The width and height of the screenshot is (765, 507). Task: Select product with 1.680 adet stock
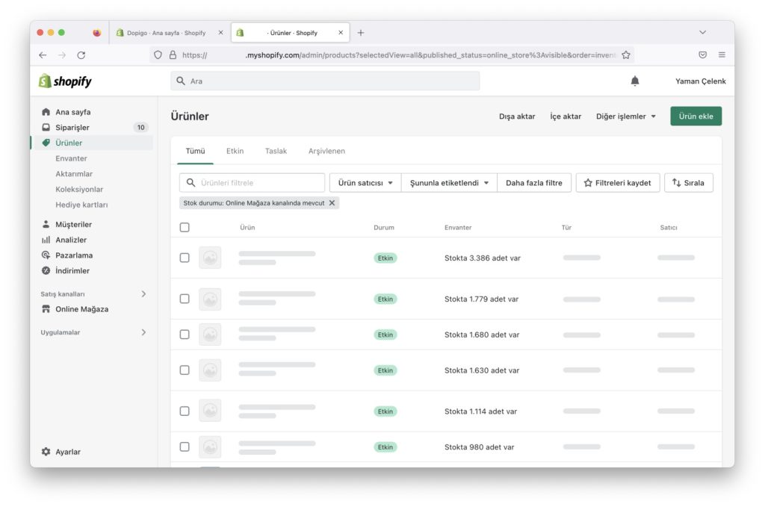click(x=185, y=335)
